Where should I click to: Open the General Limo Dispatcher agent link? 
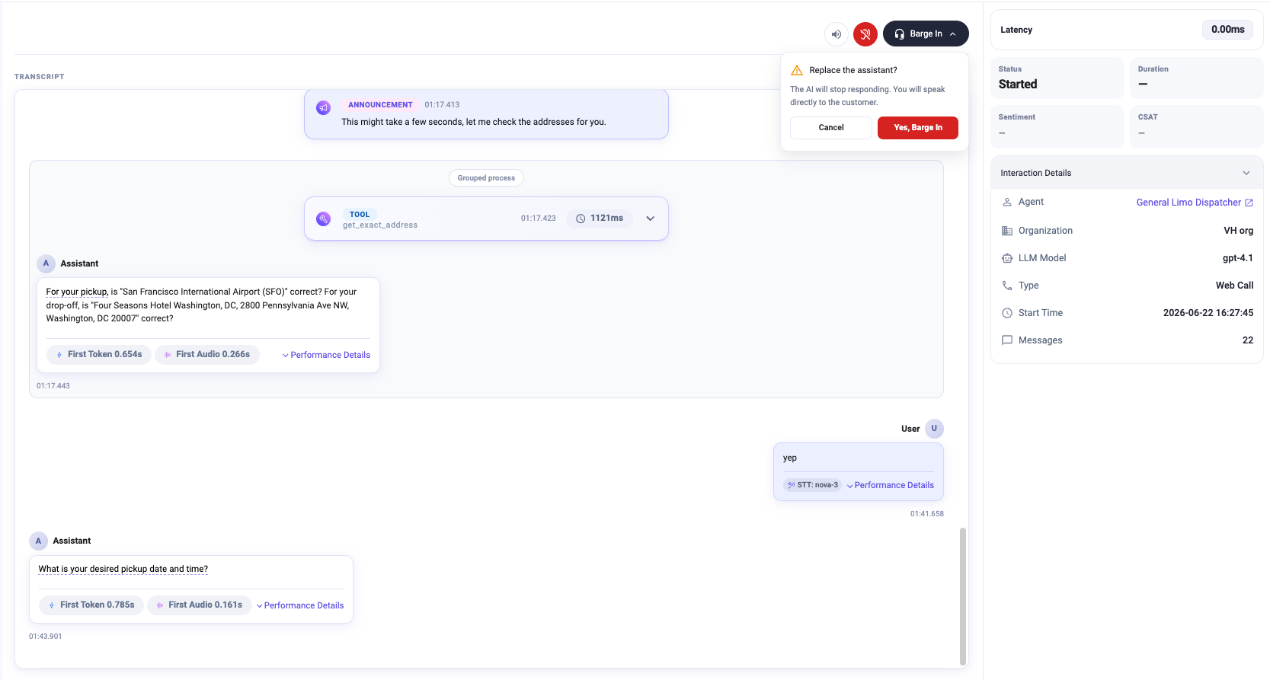tap(1188, 203)
